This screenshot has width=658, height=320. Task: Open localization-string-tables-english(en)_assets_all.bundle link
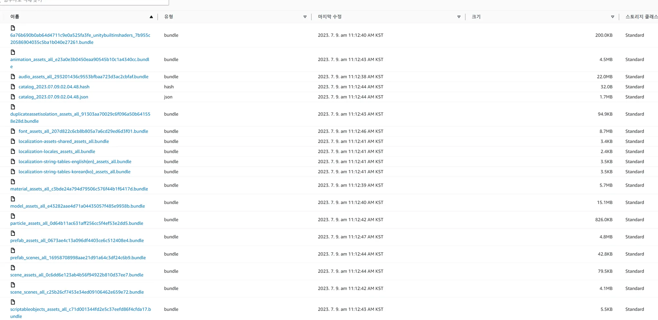[x=75, y=162]
